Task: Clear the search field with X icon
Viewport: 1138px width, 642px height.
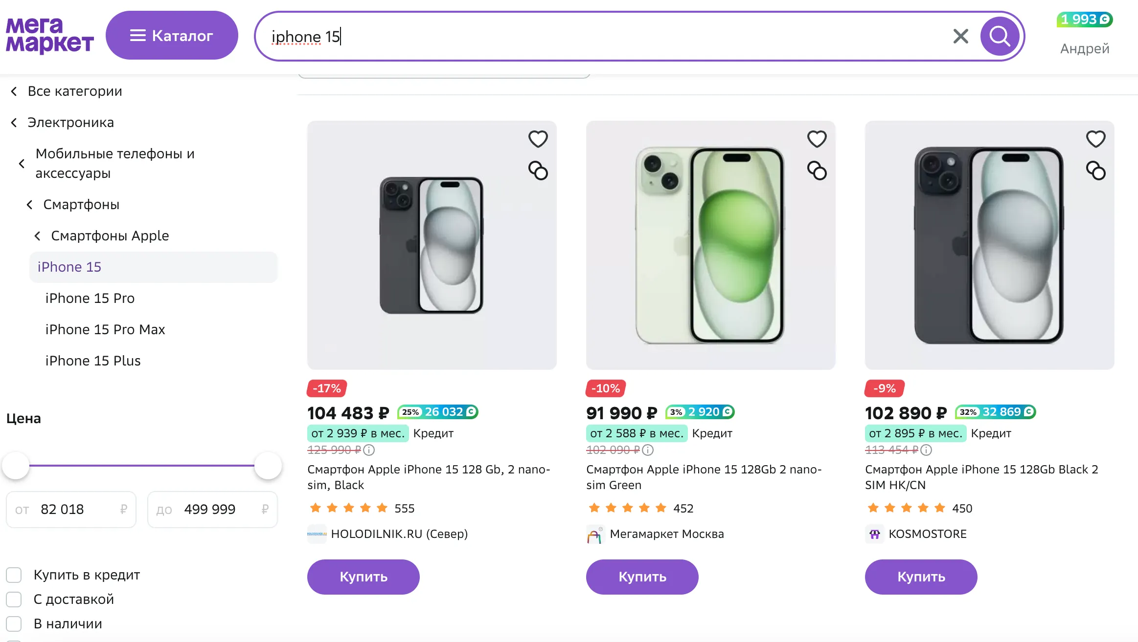Action: [960, 36]
